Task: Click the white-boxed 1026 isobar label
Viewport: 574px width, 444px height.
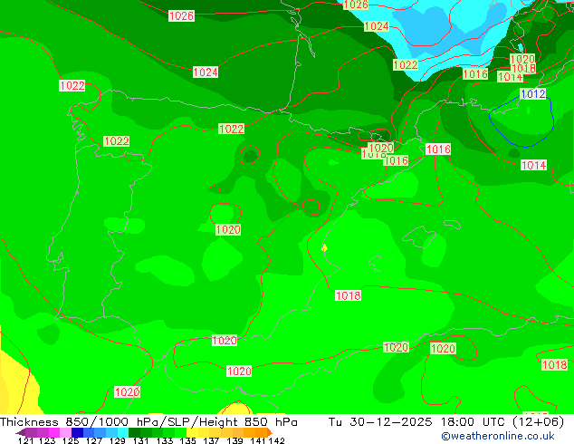Action: pyautogui.click(x=181, y=15)
